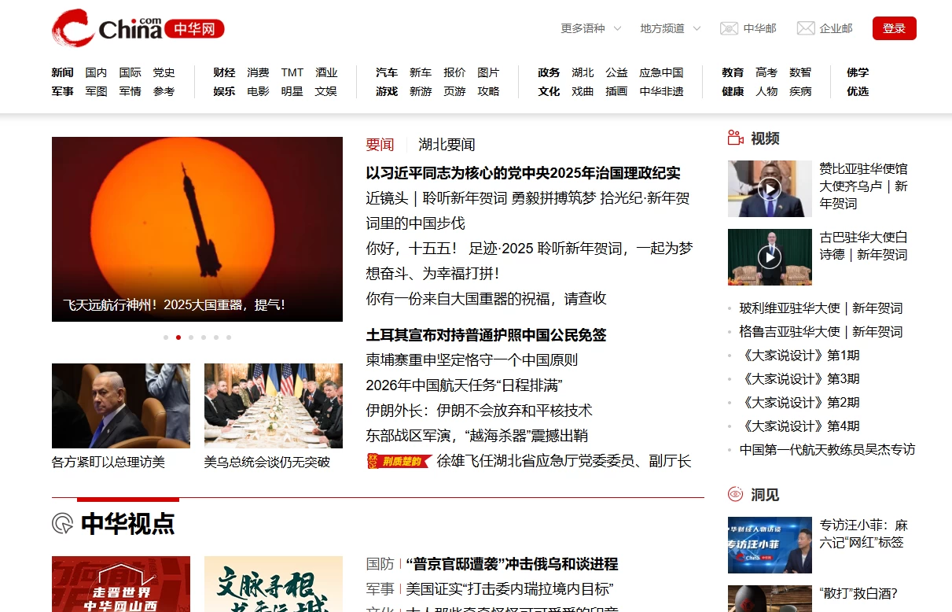The width and height of the screenshot is (952, 612).
Task: Open 中华邮 via its envelope icon
Action: 727,28
